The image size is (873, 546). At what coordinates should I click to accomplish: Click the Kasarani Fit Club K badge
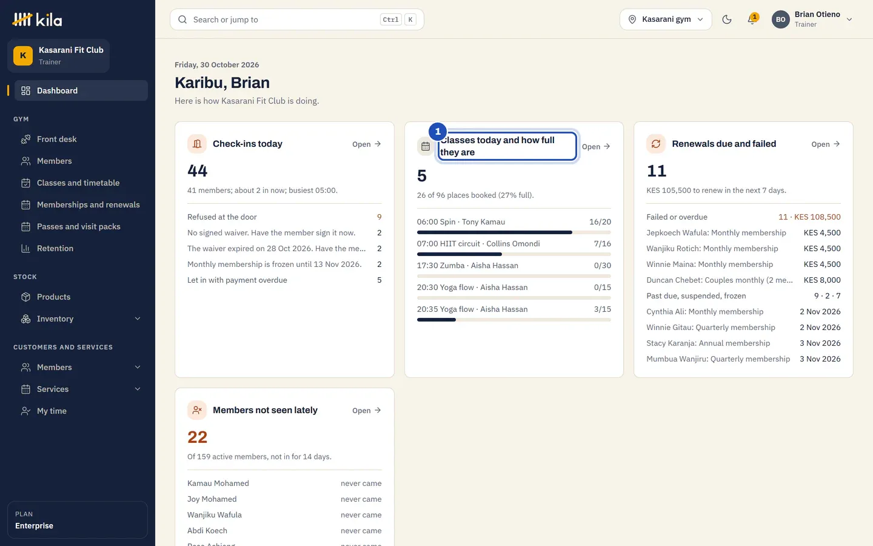[x=23, y=55]
